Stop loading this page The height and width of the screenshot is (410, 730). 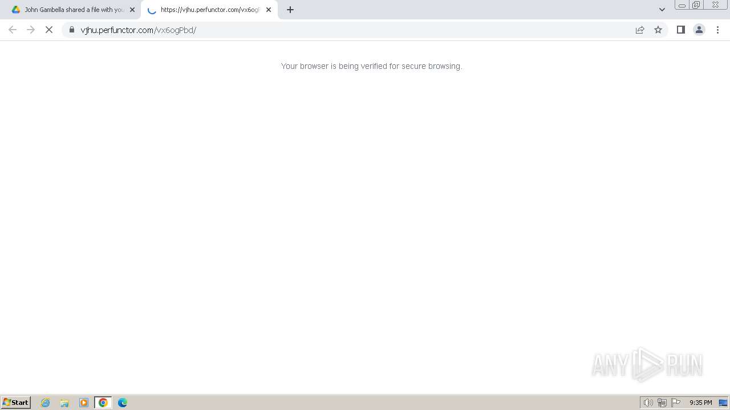[x=49, y=30]
